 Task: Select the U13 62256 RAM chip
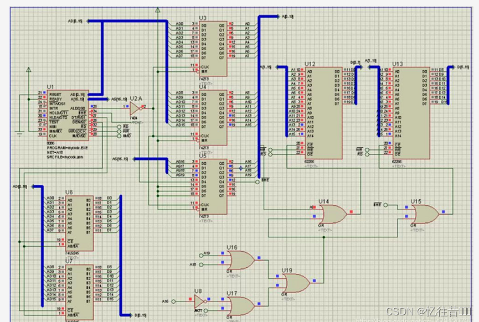(x=411, y=113)
